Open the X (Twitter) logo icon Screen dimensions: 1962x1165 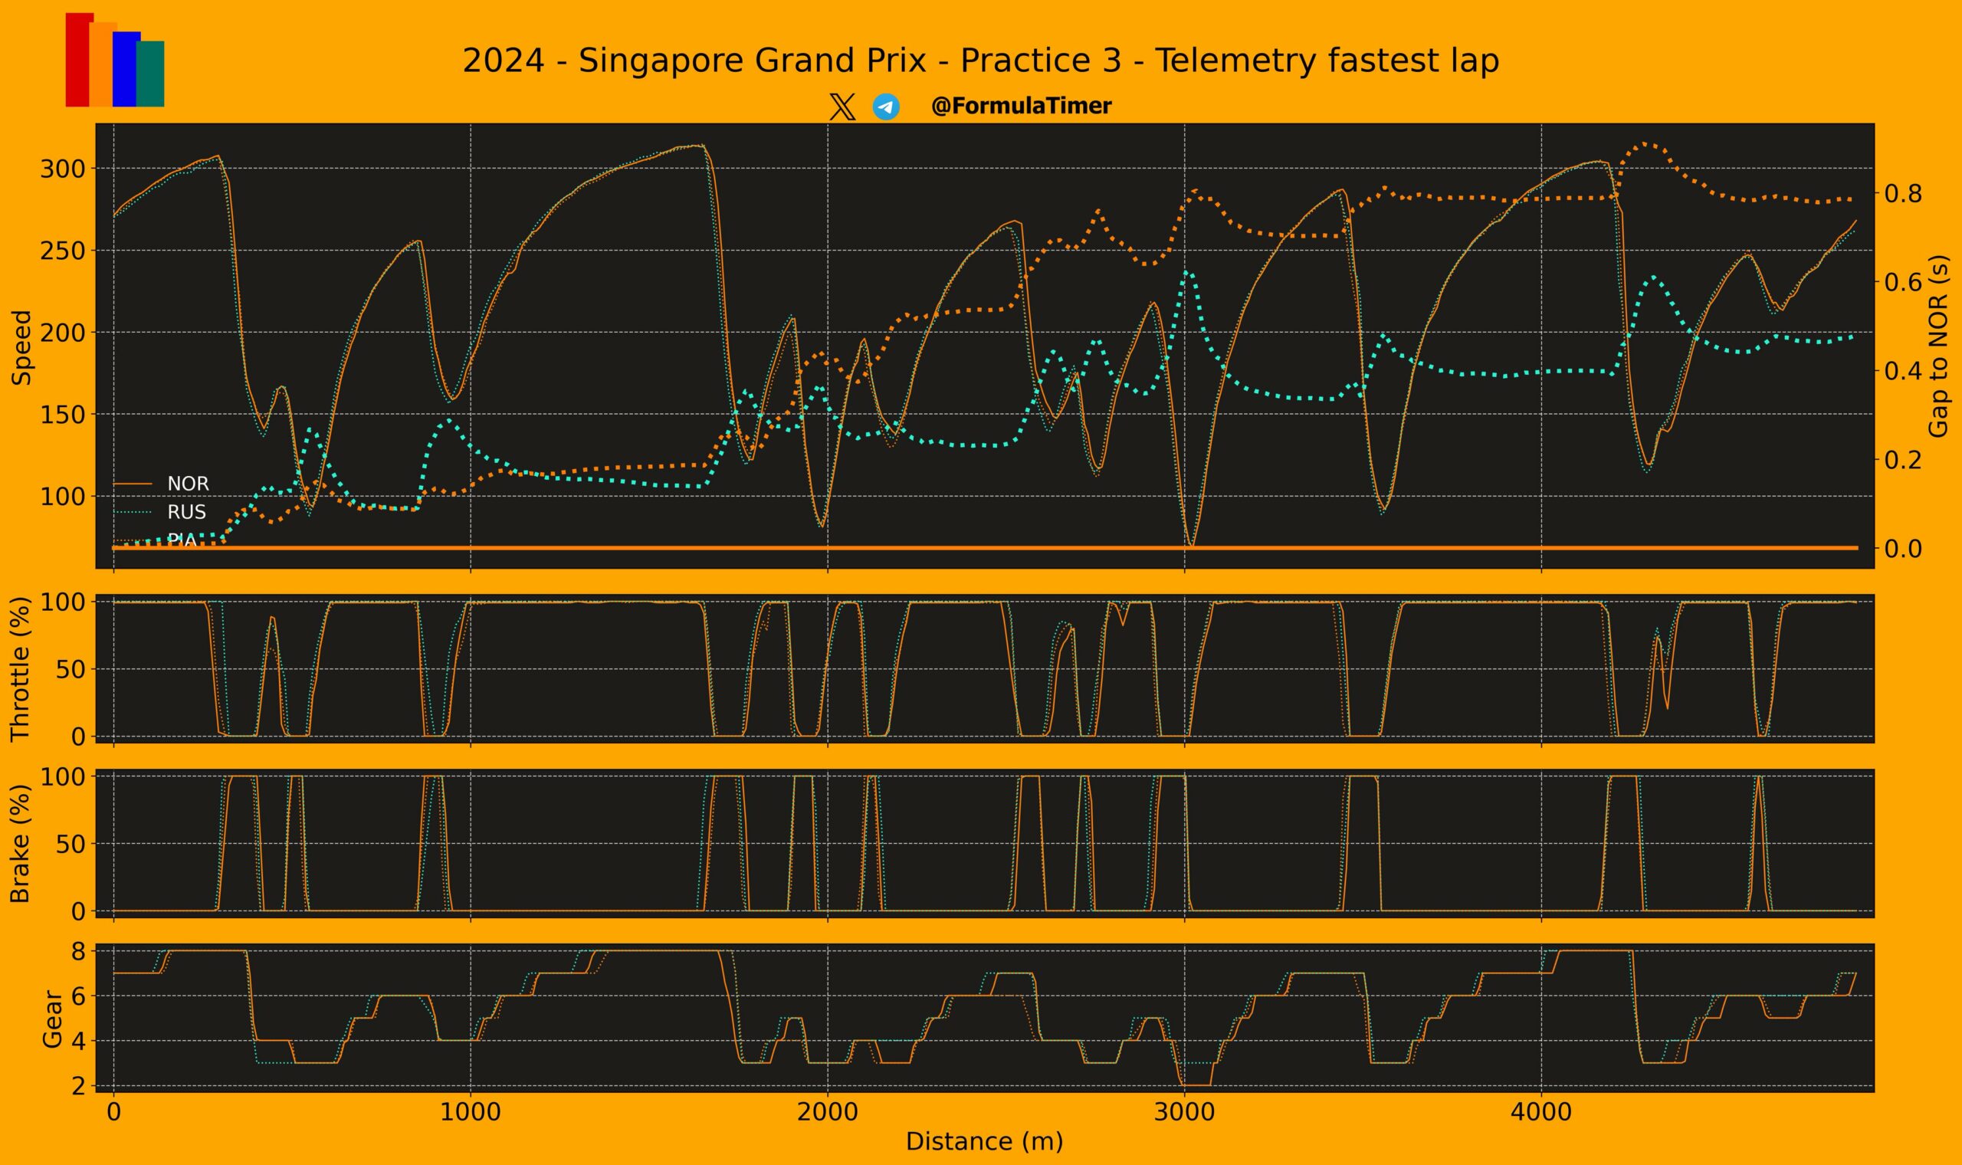[842, 107]
